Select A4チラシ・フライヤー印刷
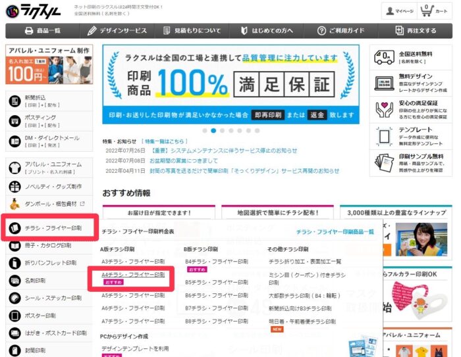 pos(133,275)
